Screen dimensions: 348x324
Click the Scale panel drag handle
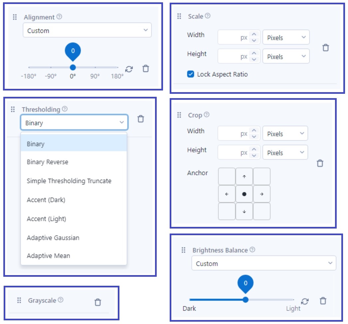[178, 16]
